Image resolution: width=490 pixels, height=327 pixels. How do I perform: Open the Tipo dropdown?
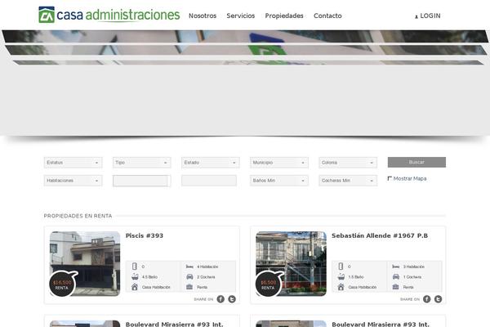pos(142,163)
